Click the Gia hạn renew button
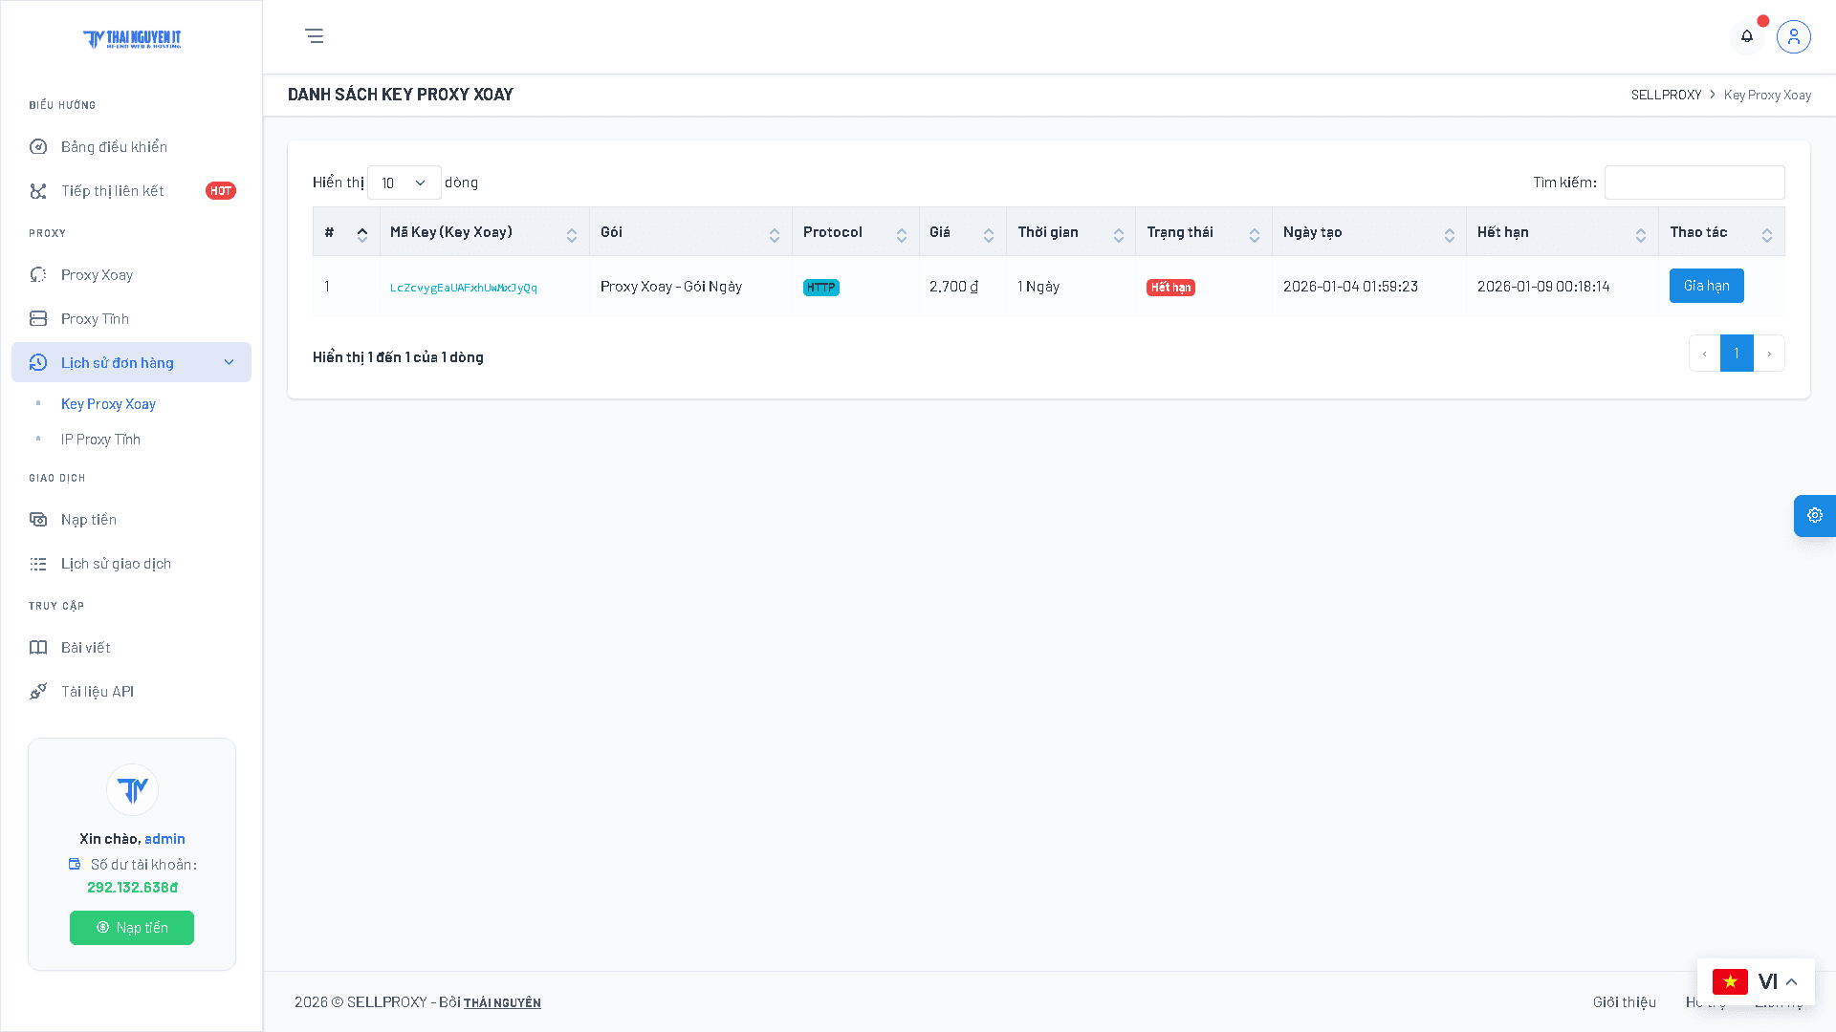 tap(1706, 286)
